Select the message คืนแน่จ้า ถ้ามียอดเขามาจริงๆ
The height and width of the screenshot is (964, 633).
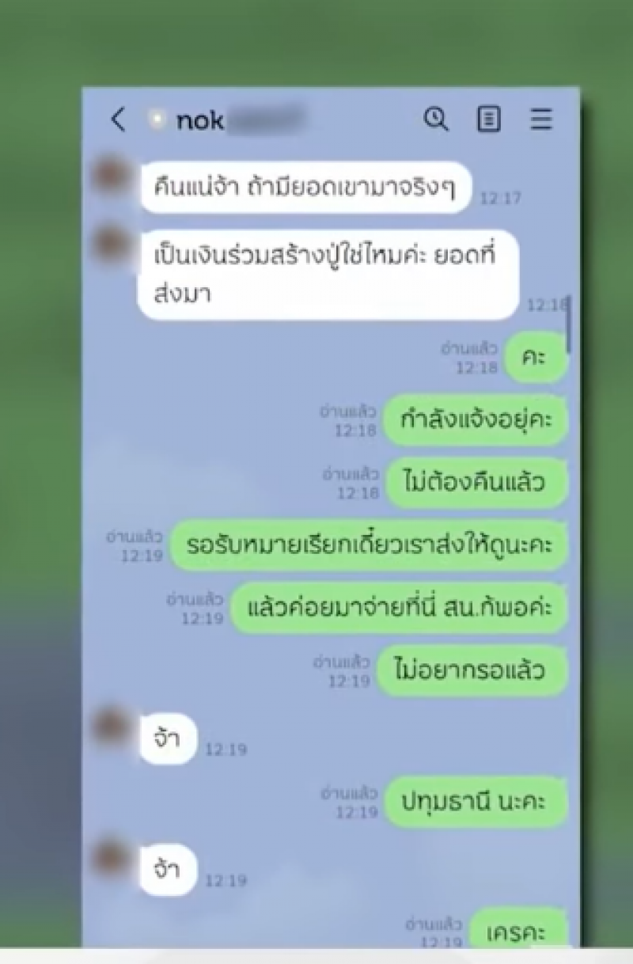pos(306,187)
